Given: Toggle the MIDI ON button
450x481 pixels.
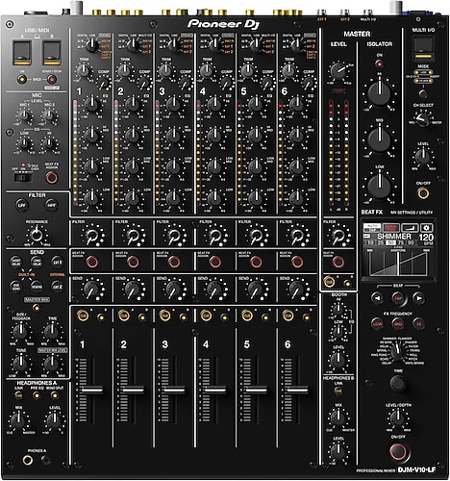Looking at the screenshot, I should click(x=22, y=79).
